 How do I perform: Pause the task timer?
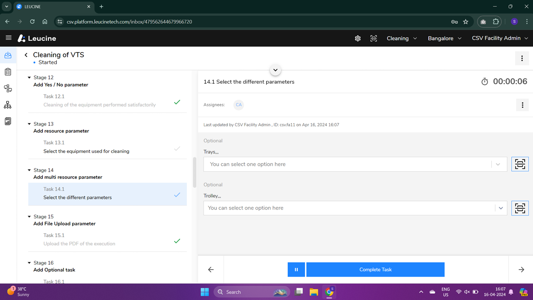click(x=296, y=270)
